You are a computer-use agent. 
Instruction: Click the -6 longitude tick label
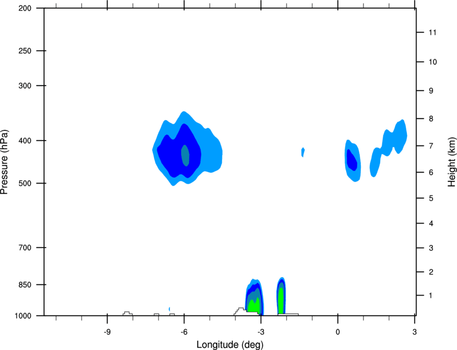pos(184,332)
